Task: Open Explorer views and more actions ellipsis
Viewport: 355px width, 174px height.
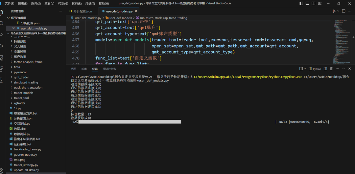Action: pos(60,11)
